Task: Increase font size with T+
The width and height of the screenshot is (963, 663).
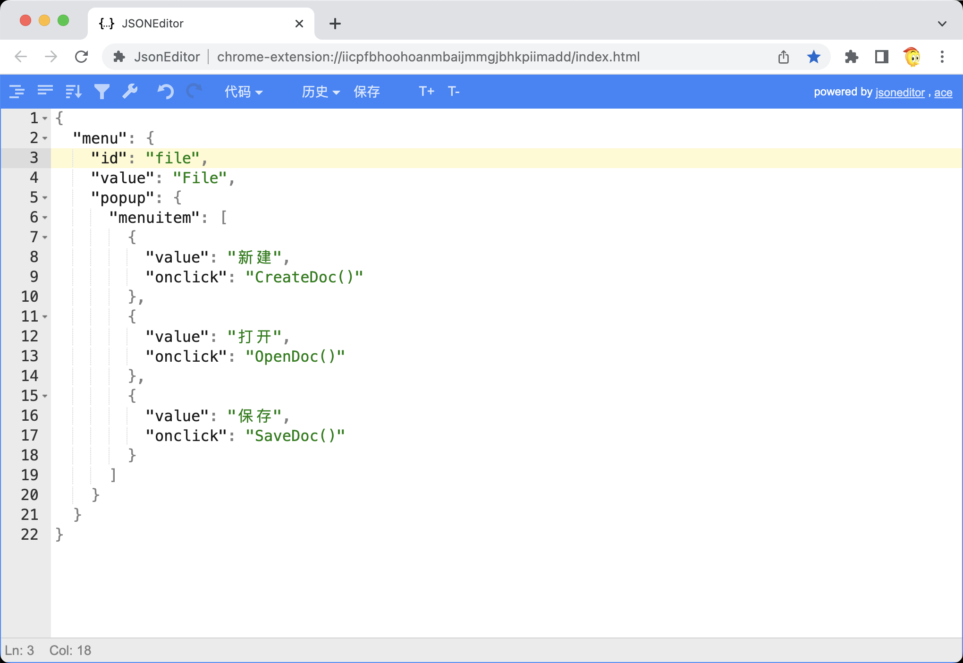Action: (426, 91)
